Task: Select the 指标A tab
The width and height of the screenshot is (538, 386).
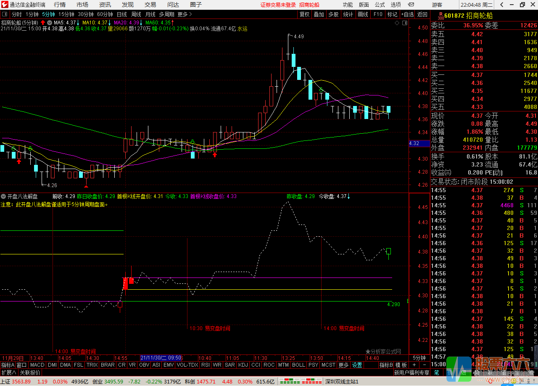Action: (8, 365)
